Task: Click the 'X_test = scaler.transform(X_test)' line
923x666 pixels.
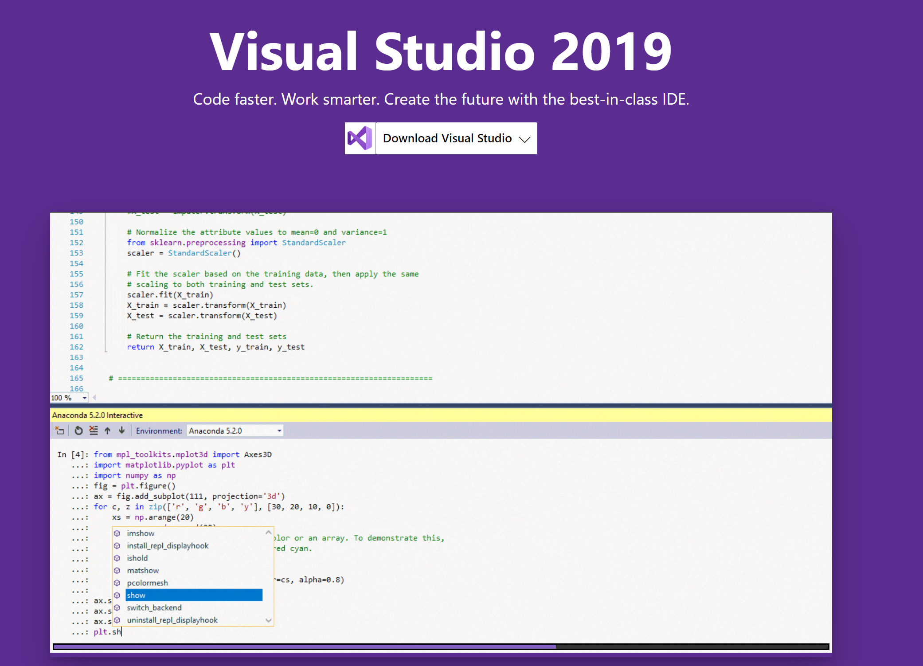Action: click(202, 316)
